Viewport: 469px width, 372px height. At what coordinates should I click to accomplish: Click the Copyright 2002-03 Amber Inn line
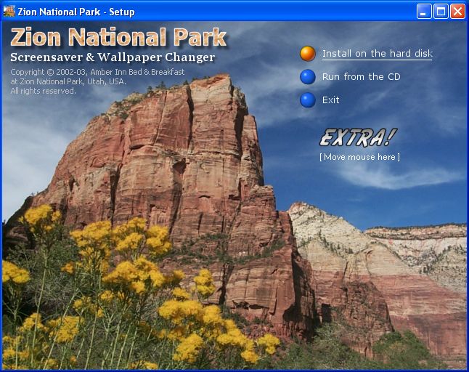97,72
